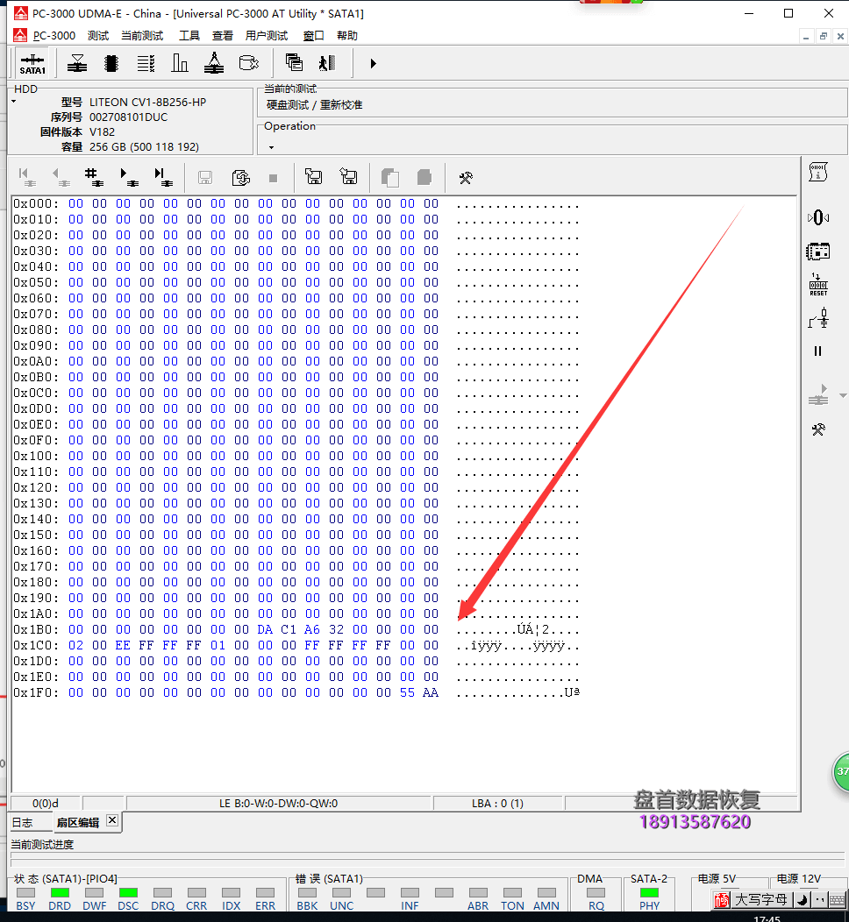Click the bar chart icon in main toolbar

[x=180, y=63]
